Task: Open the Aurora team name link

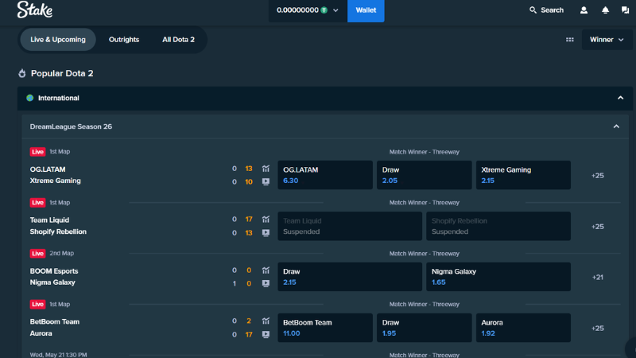Action: click(41, 333)
